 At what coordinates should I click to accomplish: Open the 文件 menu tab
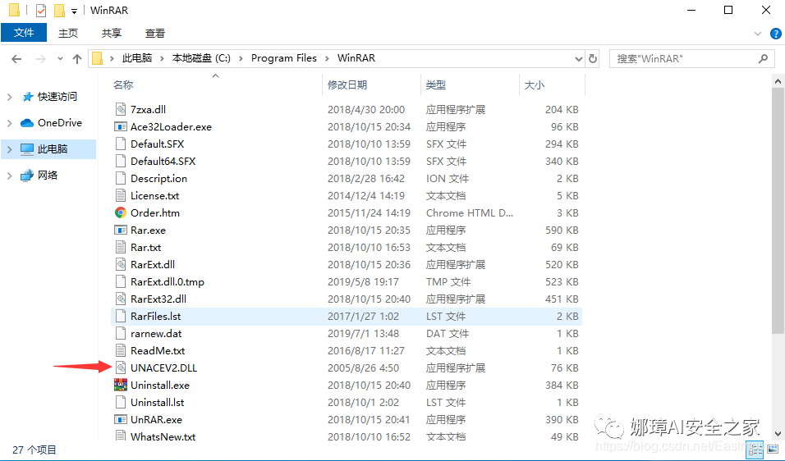(x=24, y=33)
